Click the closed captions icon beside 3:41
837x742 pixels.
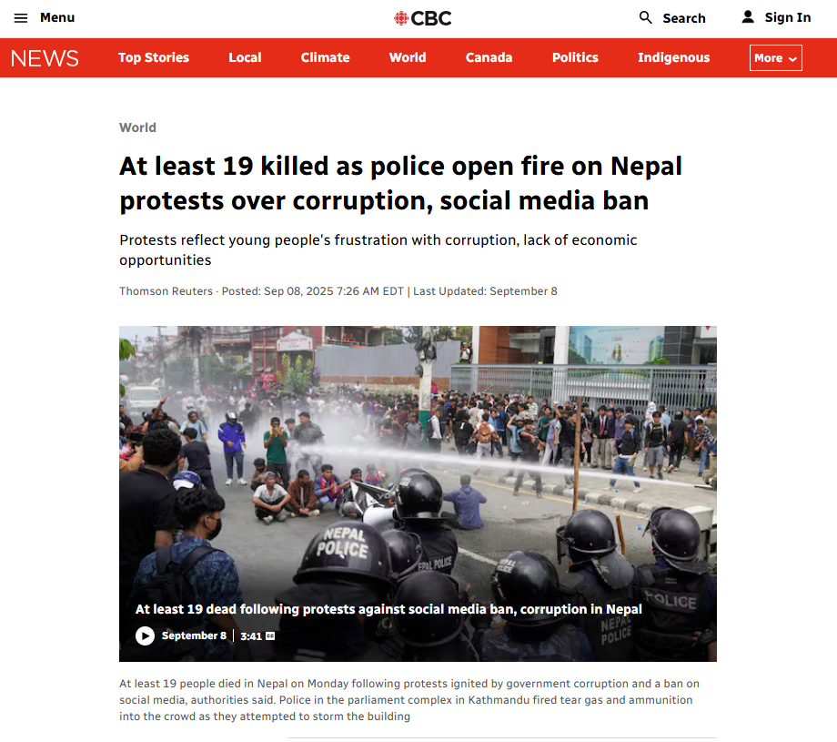270,636
